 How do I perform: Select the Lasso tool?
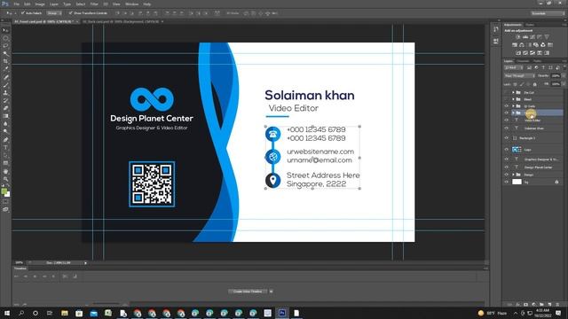click(5, 46)
